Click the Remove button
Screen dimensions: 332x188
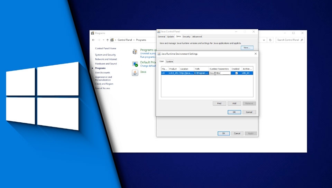[249, 103]
